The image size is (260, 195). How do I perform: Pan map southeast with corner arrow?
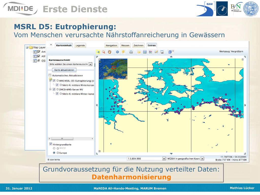(x=245, y=154)
